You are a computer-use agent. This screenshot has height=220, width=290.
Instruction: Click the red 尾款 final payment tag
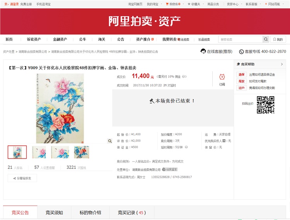click(241, 81)
